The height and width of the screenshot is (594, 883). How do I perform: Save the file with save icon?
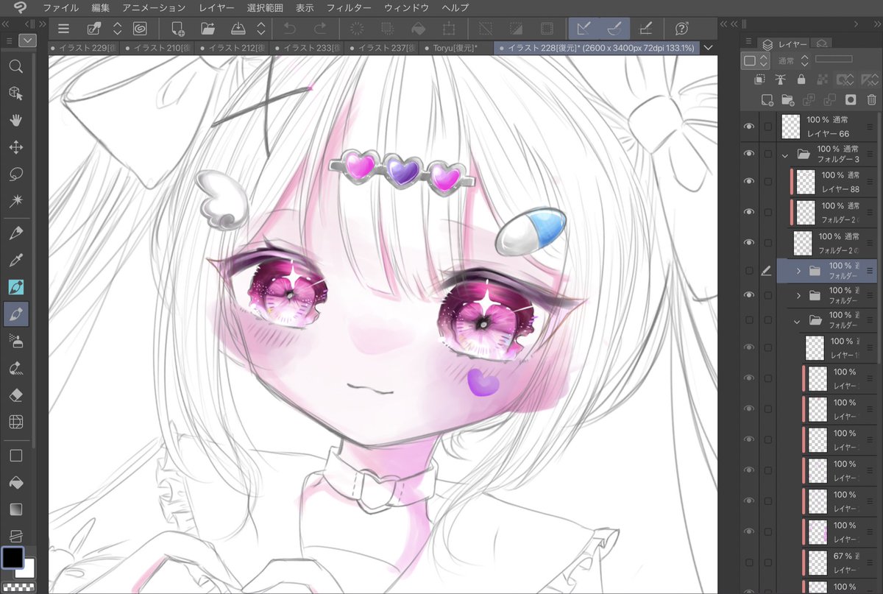click(238, 29)
